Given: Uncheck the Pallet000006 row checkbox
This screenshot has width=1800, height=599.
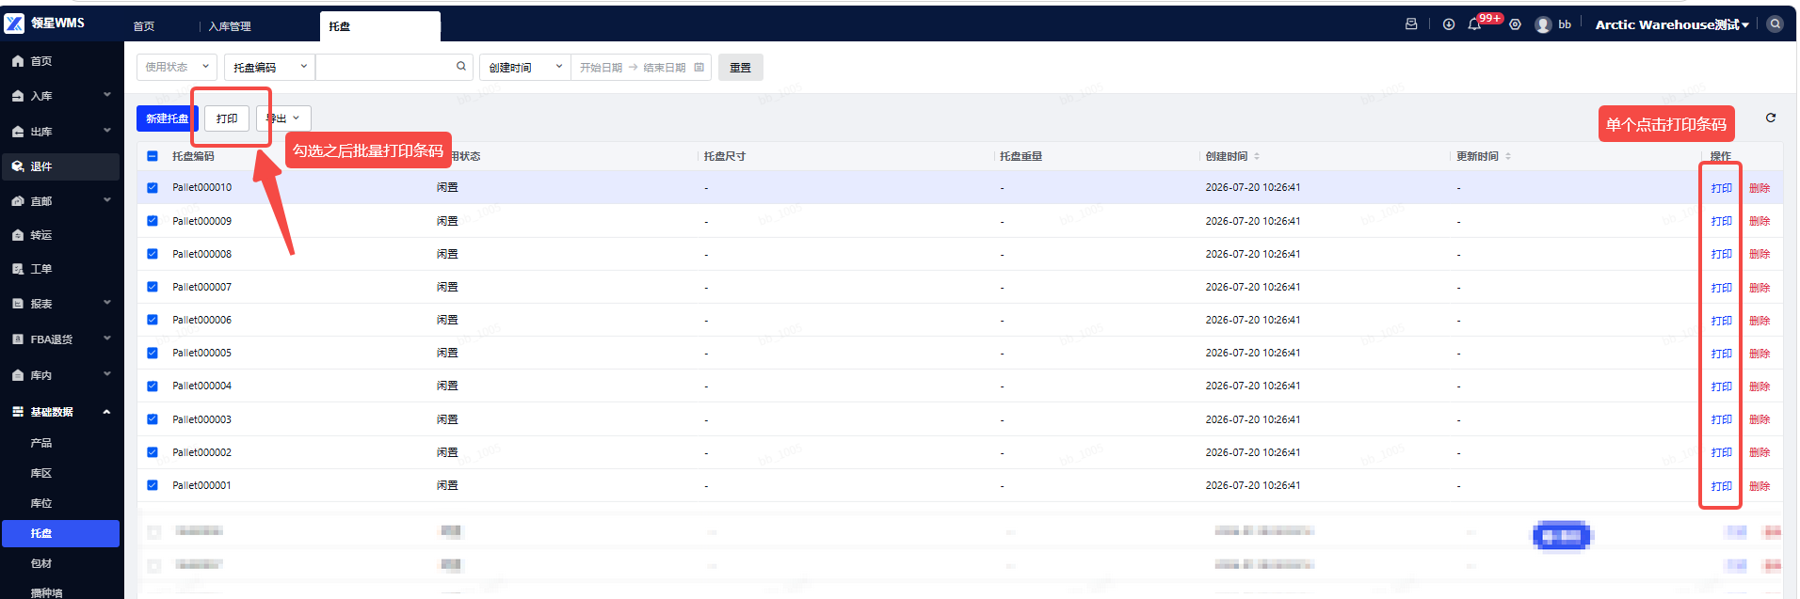Looking at the screenshot, I should pos(153,320).
